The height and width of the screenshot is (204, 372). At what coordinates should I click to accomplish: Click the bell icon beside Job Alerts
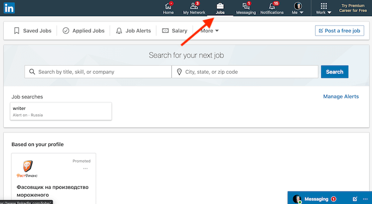pyautogui.click(x=119, y=31)
